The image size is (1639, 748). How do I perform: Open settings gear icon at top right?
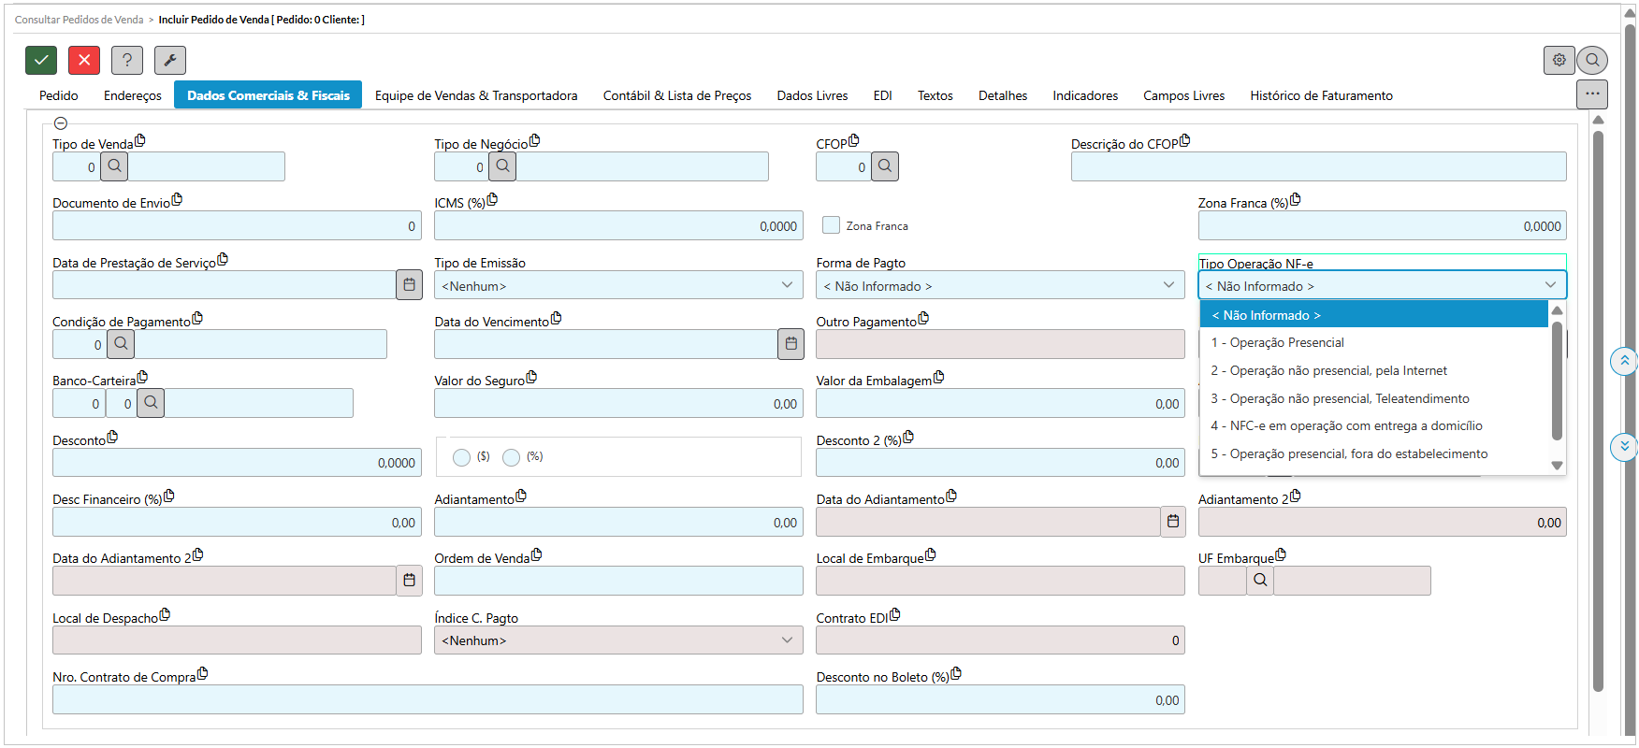point(1559,60)
